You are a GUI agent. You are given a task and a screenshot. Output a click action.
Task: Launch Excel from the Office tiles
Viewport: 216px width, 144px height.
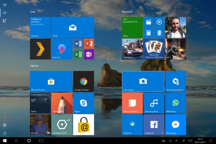[x=78, y=54]
